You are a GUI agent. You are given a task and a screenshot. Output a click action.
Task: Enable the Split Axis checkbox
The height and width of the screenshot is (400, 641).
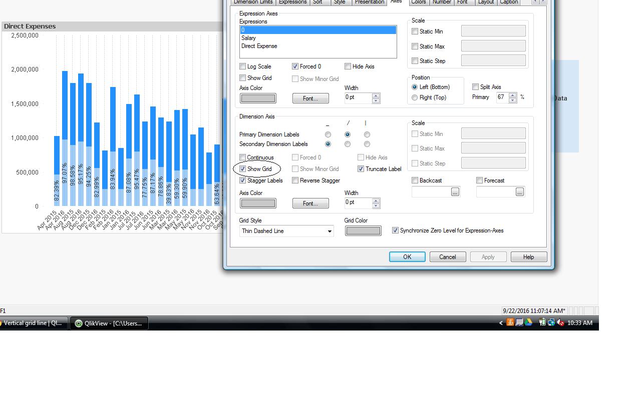pyautogui.click(x=475, y=87)
